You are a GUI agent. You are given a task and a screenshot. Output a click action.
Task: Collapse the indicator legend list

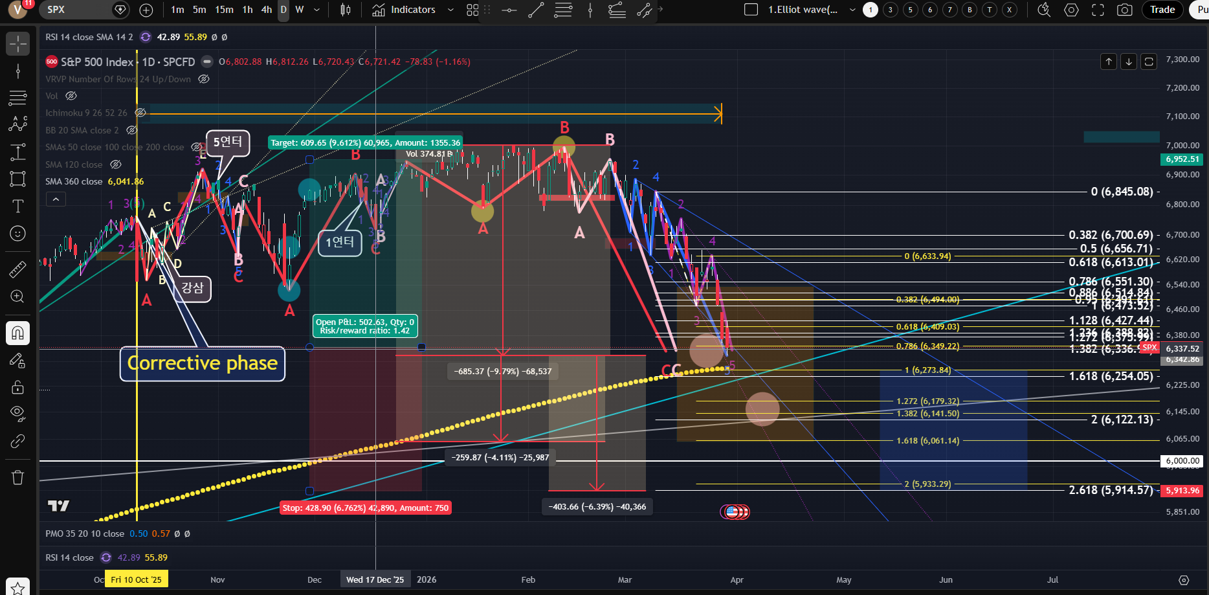(x=56, y=199)
